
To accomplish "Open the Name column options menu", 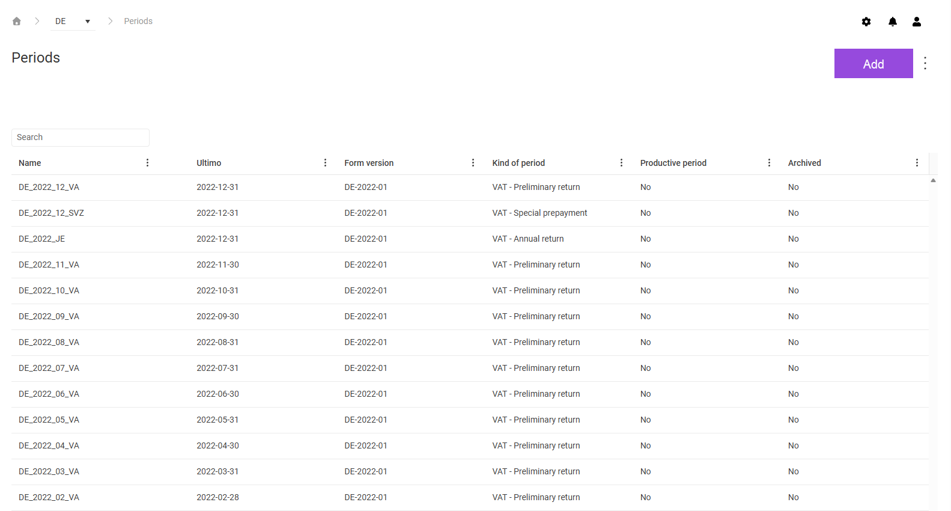I will tap(147, 163).
